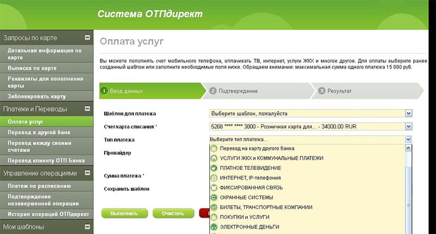Click the card 5268 **** 3800 combo box
Image resolution: width=436 pixels, height=234 pixels.
pos(311,127)
